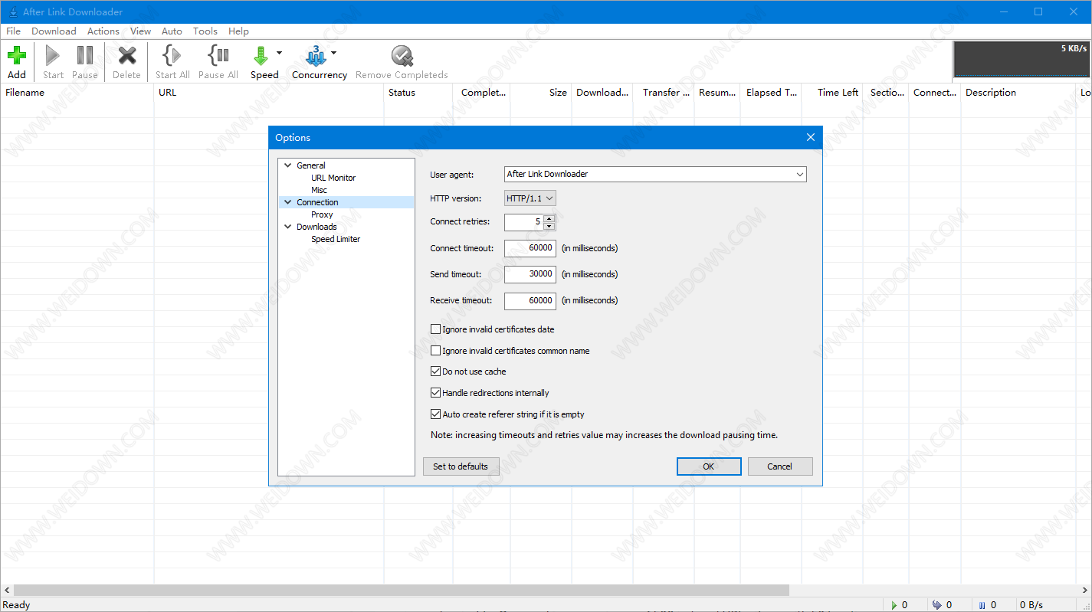Open the Actions menu

pyautogui.click(x=103, y=31)
